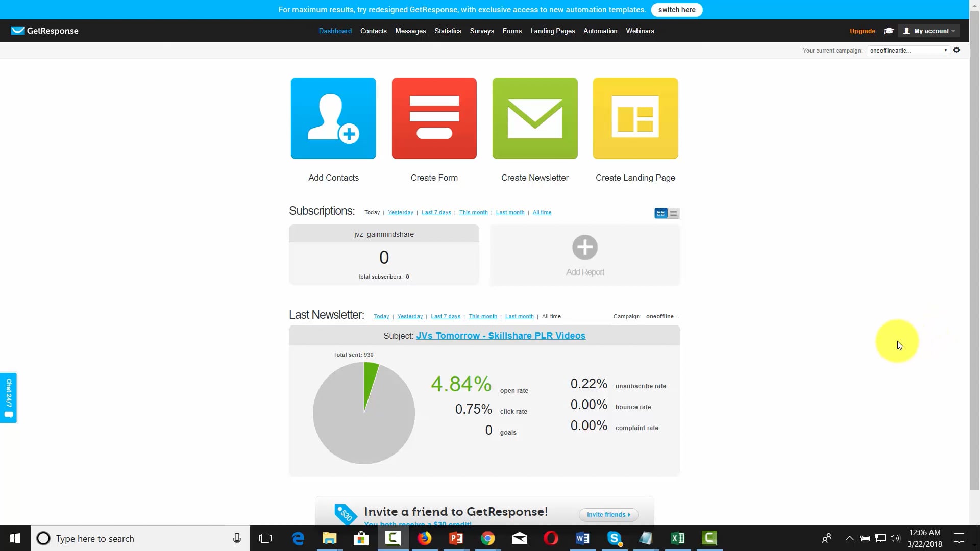The width and height of the screenshot is (980, 551).
Task: Open Opera browser from the taskbar
Action: tap(551, 538)
